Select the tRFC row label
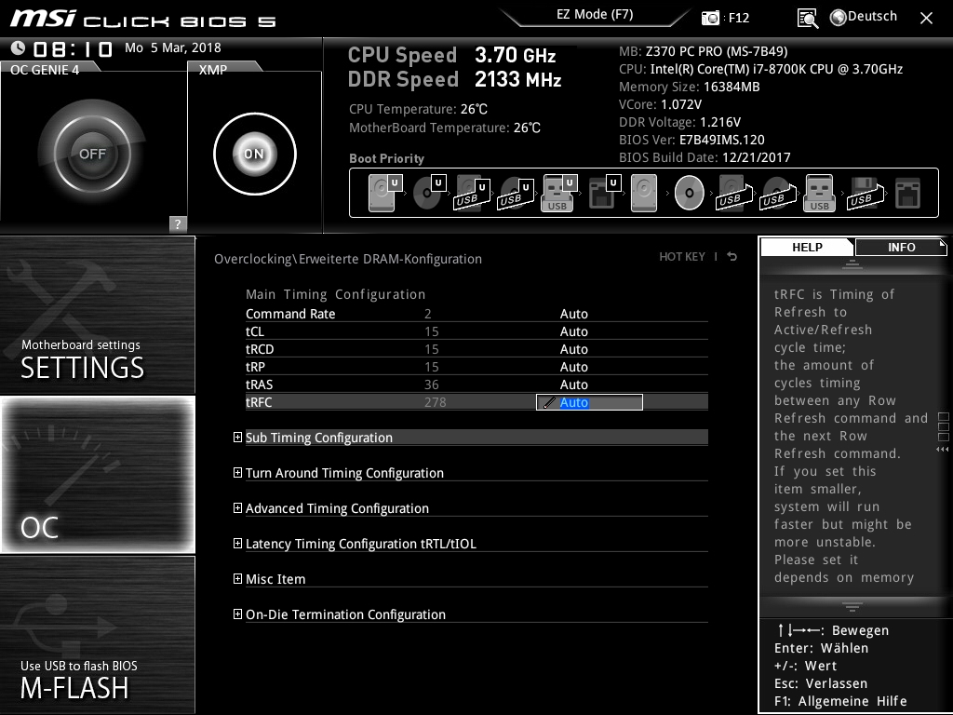The width and height of the screenshot is (953, 715). pos(259,402)
